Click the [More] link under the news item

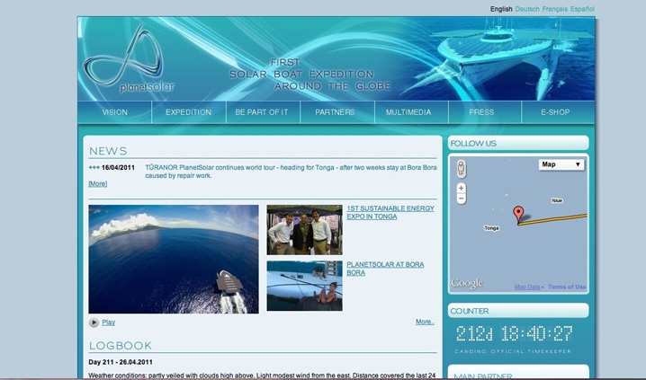(97, 183)
